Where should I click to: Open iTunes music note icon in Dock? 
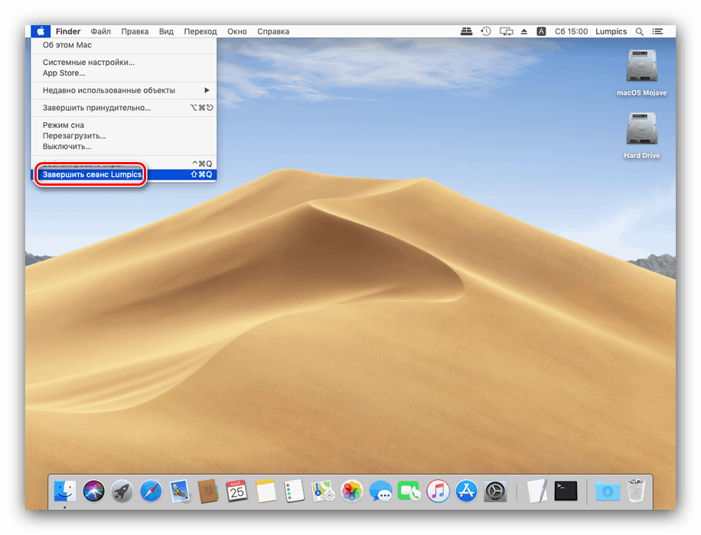(438, 491)
